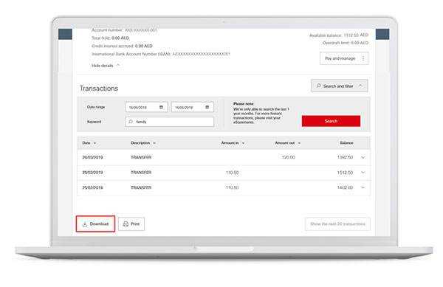Viewport: 443px width, 287px height.
Task: Collapse the Search and filter panel chevron
Action: [x=360, y=86]
